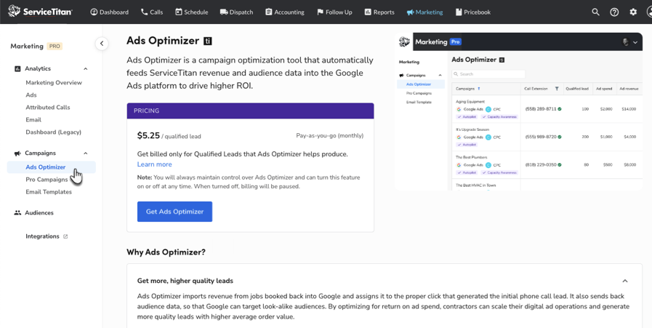Open Dashboard (Legacy) in sidebar
Image resolution: width=652 pixels, height=328 pixels.
coord(53,132)
